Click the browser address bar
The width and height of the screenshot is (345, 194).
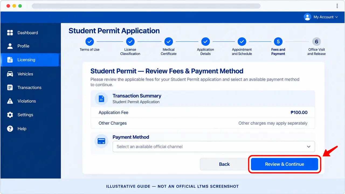click(146, 6)
